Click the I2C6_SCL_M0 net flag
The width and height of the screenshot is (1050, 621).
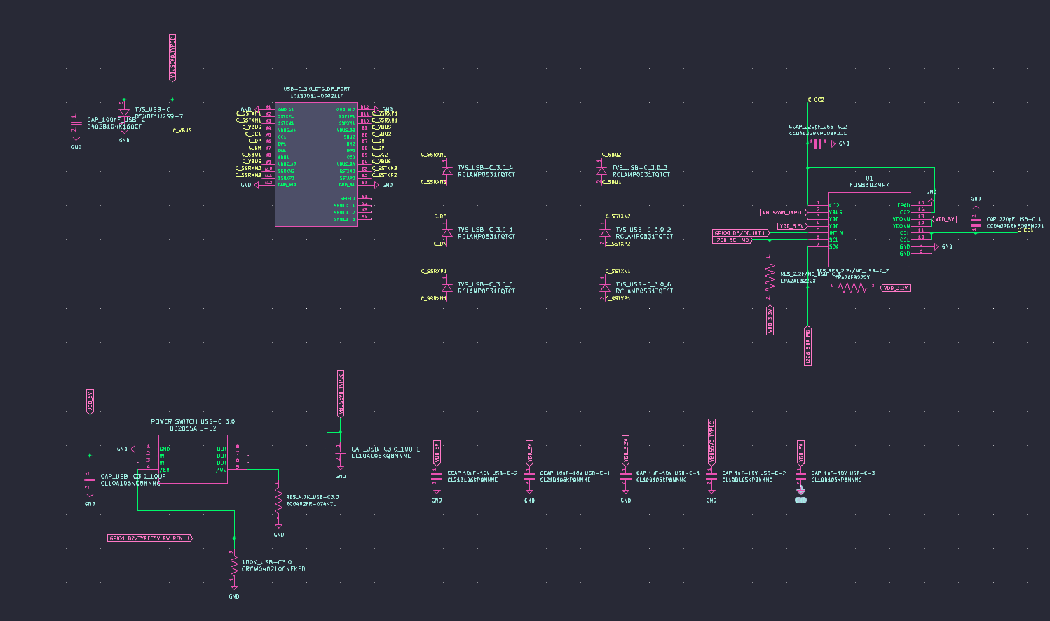[732, 239]
